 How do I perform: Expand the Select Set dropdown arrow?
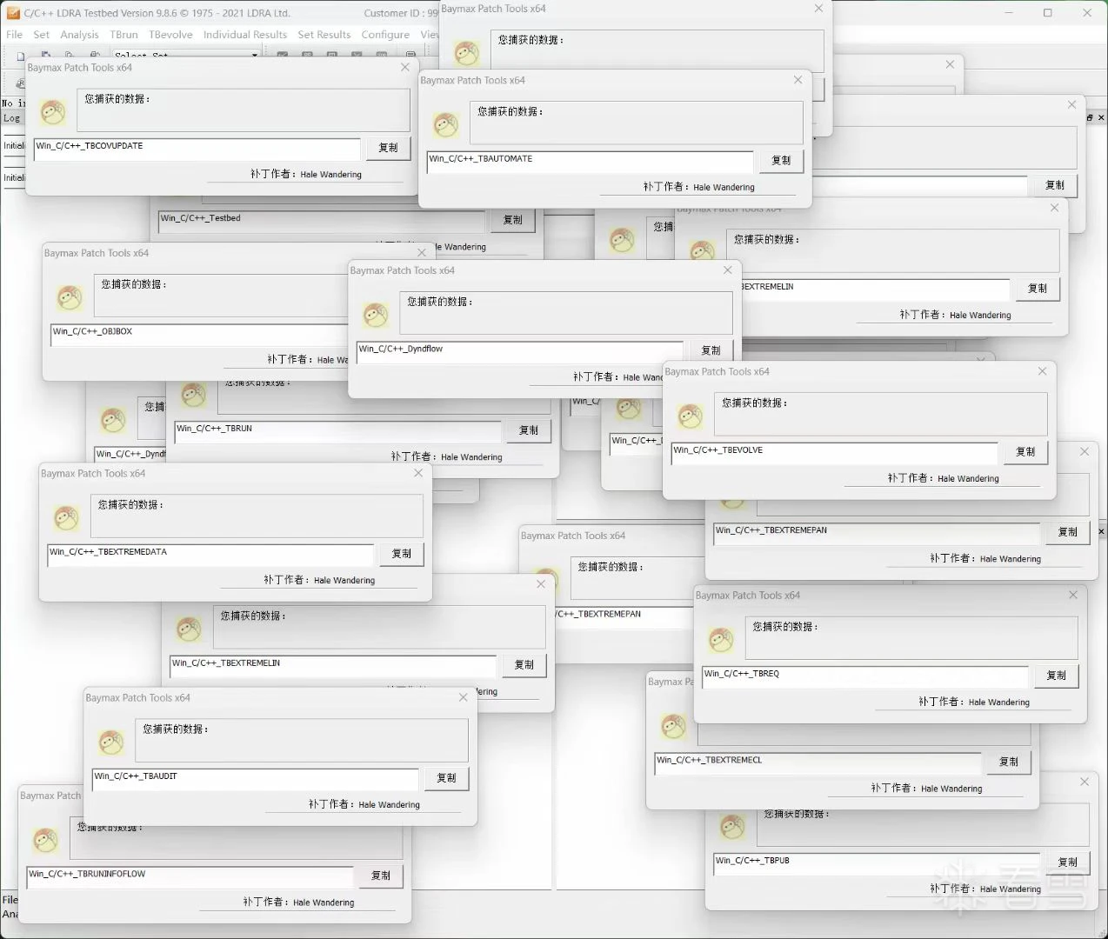(255, 55)
